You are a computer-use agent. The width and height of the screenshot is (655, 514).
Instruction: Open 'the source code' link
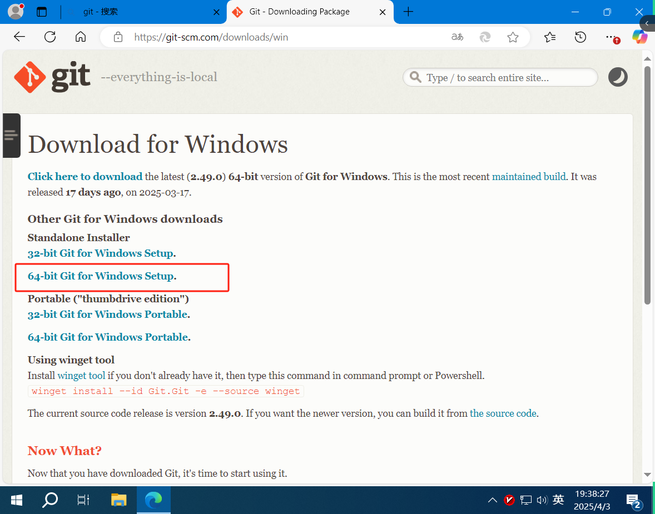point(503,413)
